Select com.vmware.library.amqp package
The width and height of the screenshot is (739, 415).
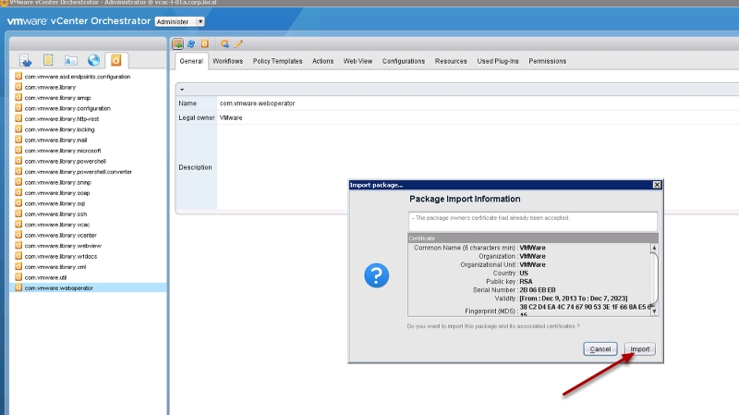tap(57, 98)
